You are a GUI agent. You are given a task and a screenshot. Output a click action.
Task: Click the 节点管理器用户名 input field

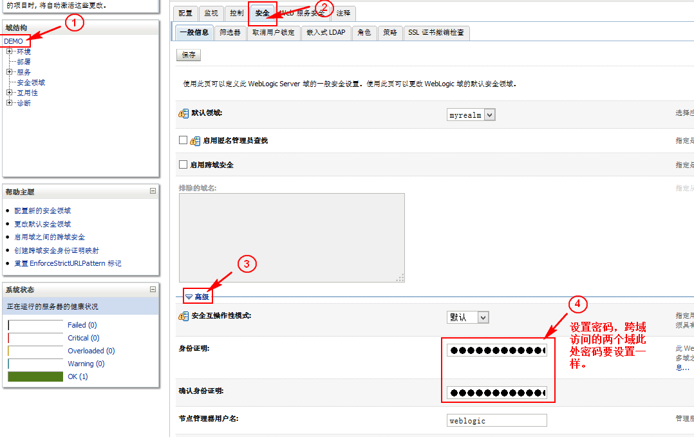click(x=497, y=420)
